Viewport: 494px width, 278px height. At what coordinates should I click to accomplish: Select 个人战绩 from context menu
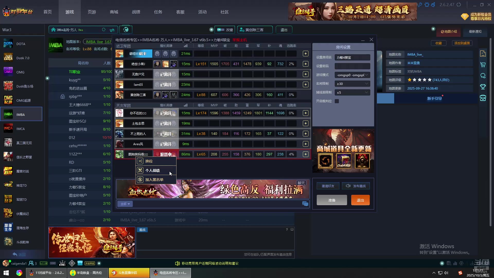click(153, 170)
